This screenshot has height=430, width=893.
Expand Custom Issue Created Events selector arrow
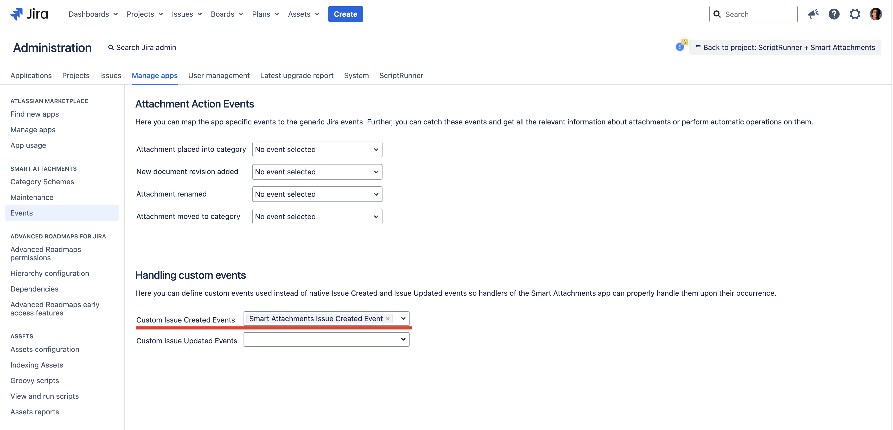[403, 319]
